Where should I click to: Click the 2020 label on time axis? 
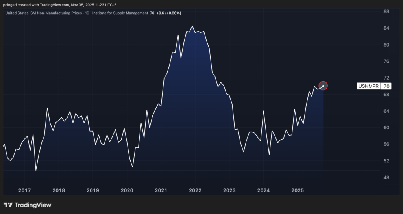click(127, 190)
